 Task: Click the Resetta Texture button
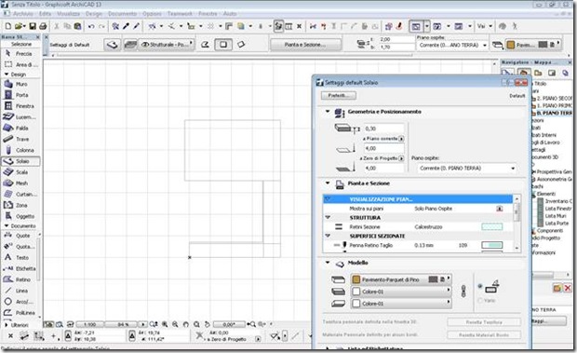484,322
